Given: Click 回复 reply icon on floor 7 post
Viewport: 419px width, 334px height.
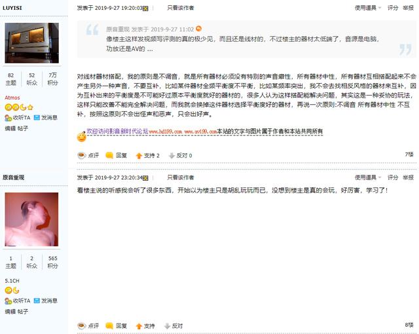Looking at the screenshot, I should [x=109, y=155].
